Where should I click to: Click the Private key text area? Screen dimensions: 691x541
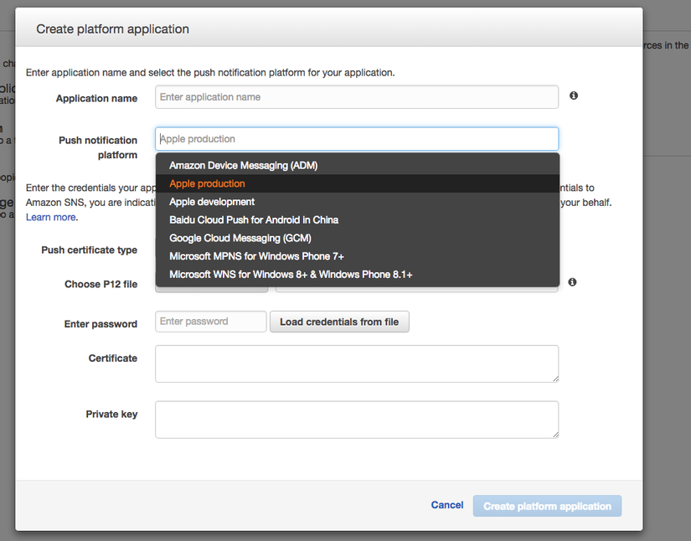[356, 419]
